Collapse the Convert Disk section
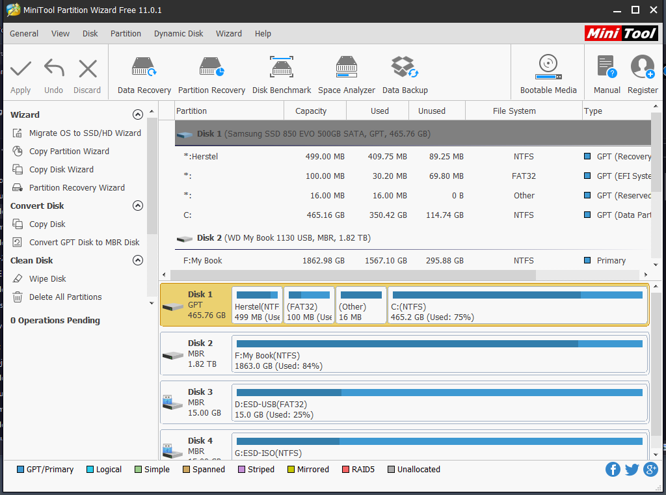Image resolution: width=666 pixels, height=495 pixels. (x=138, y=206)
